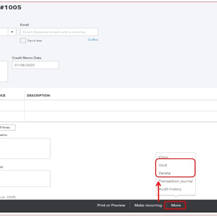Enable the Send later checkbox

(23, 40)
